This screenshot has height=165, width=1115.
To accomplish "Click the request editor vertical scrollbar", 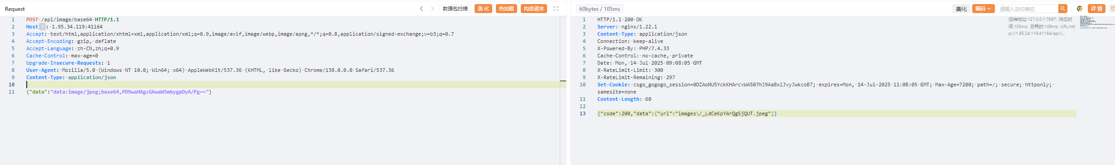I will pyautogui.click(x=563, y=90).
